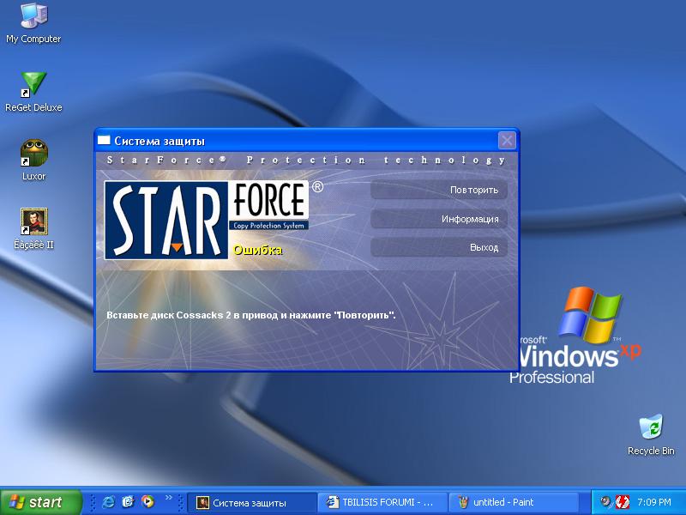Click the Вставьте диск Cossacks 2 message text
This screenshot has height=515, width=686.
[251, 315]
